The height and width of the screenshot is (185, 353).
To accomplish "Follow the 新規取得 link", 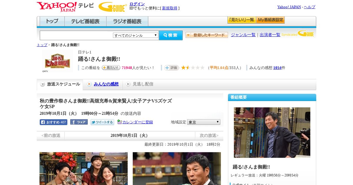I will [x=170, y=8].
